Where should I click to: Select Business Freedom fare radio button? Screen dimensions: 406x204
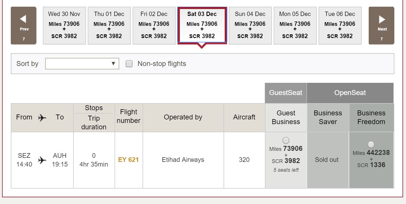[x=371, y=144]
